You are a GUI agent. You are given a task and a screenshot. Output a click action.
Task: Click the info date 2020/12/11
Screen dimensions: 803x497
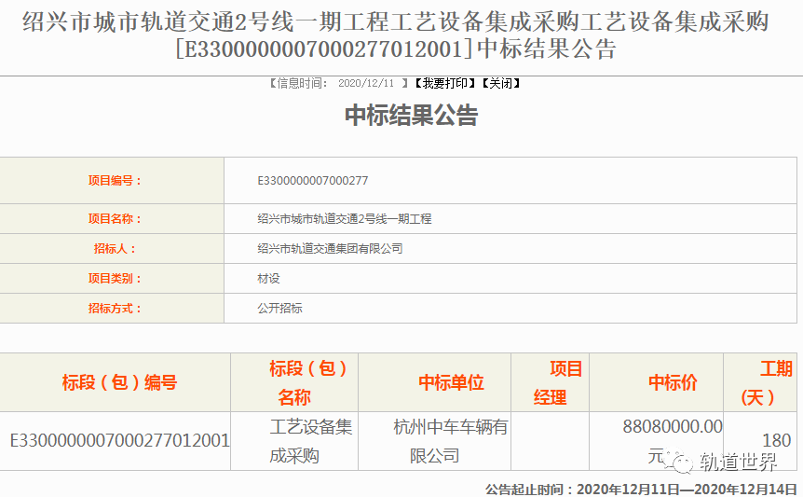(366, 83)
